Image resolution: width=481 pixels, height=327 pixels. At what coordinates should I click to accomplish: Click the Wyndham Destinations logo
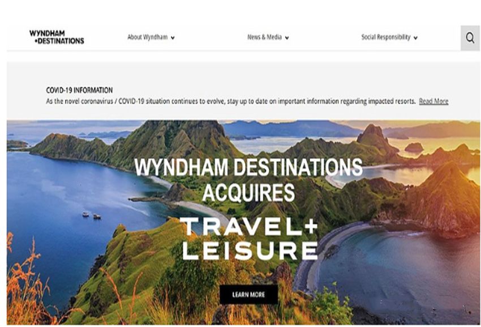[57, 37]
